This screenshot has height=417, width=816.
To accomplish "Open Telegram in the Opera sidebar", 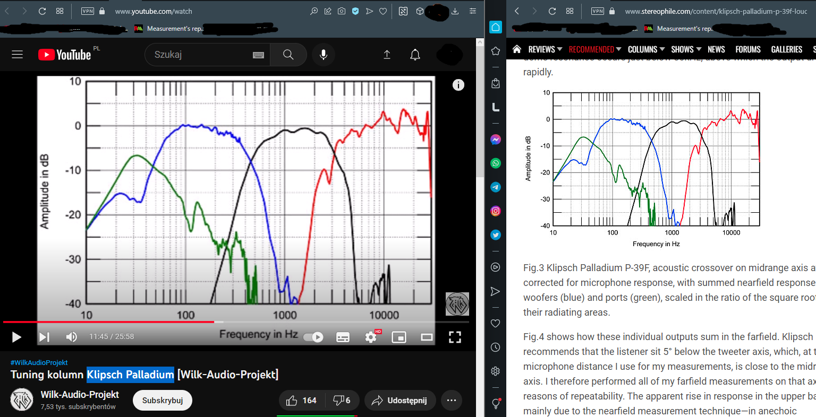I will point(496,187).
